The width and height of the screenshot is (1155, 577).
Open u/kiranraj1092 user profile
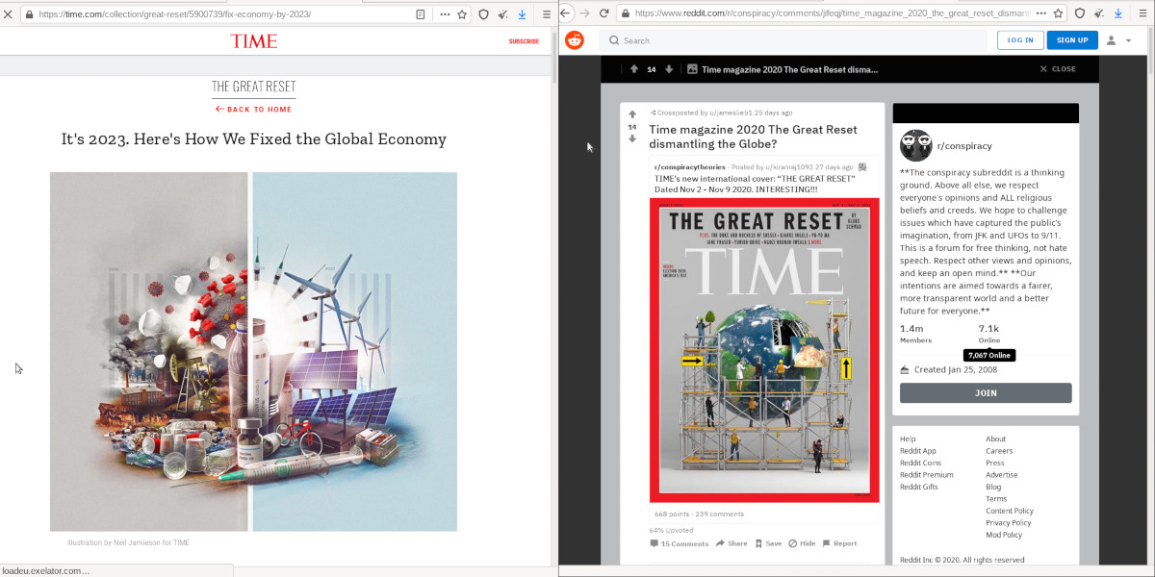[790, 167]
